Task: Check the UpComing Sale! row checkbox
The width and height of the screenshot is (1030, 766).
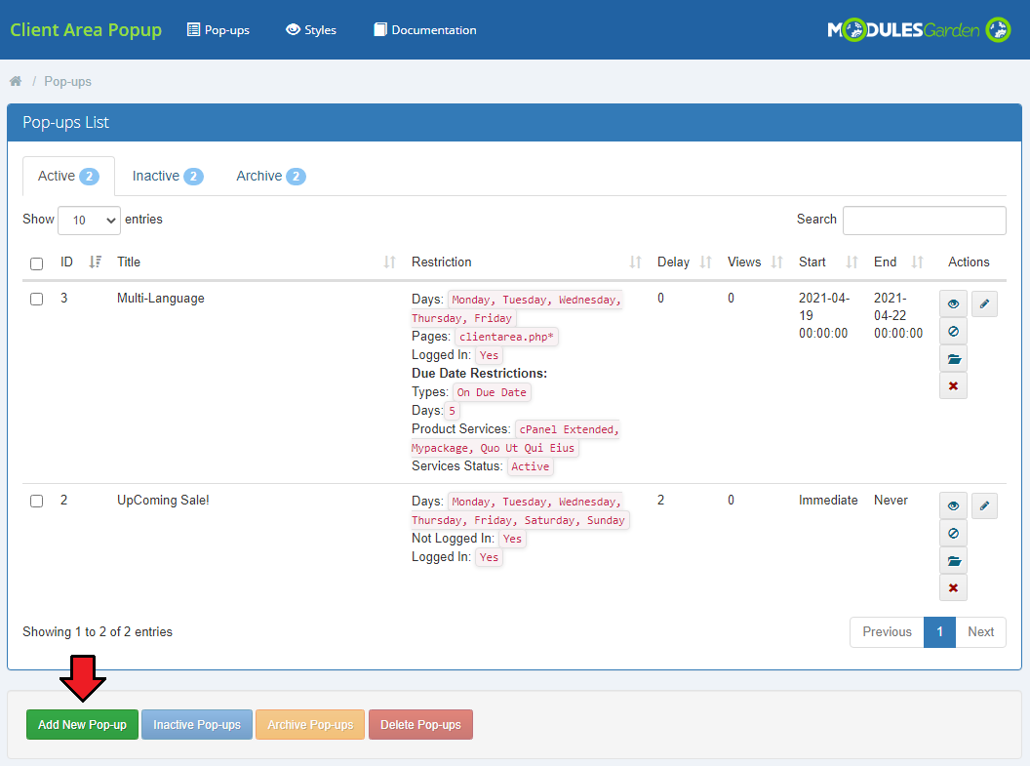Action: click(37, 501)
